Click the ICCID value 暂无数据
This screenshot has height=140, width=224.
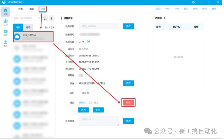pyautogui.click(x=83, y=49)
